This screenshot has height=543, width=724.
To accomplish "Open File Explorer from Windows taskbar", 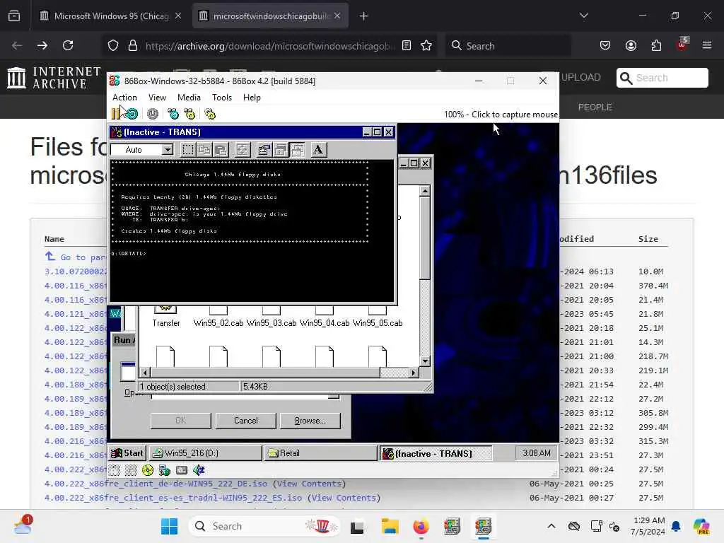I will point(390,526).
